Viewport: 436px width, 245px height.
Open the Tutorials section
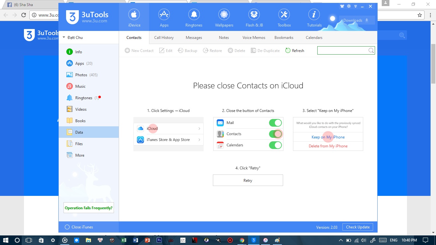[314, 18]
